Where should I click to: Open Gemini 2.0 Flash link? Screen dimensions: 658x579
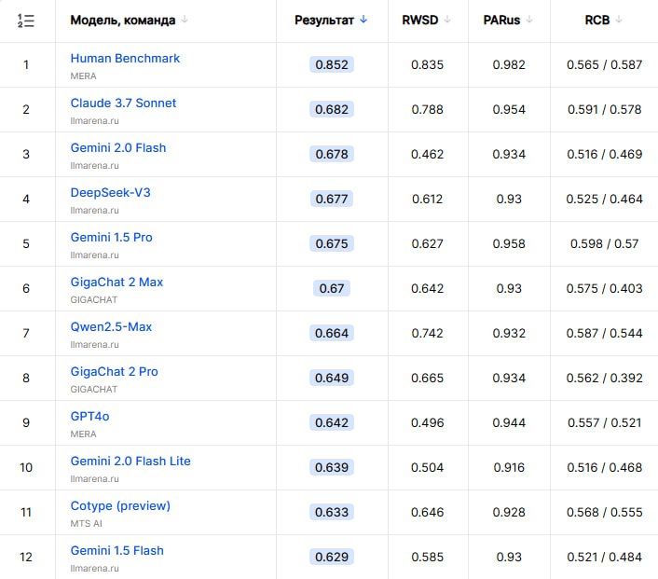[x=118, y=148]
